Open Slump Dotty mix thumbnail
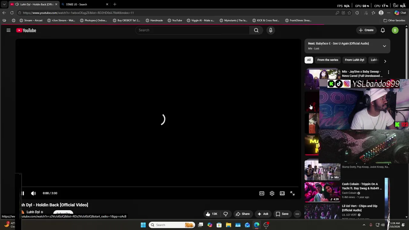This screenshot has width=409, height=230. [322, 170]
